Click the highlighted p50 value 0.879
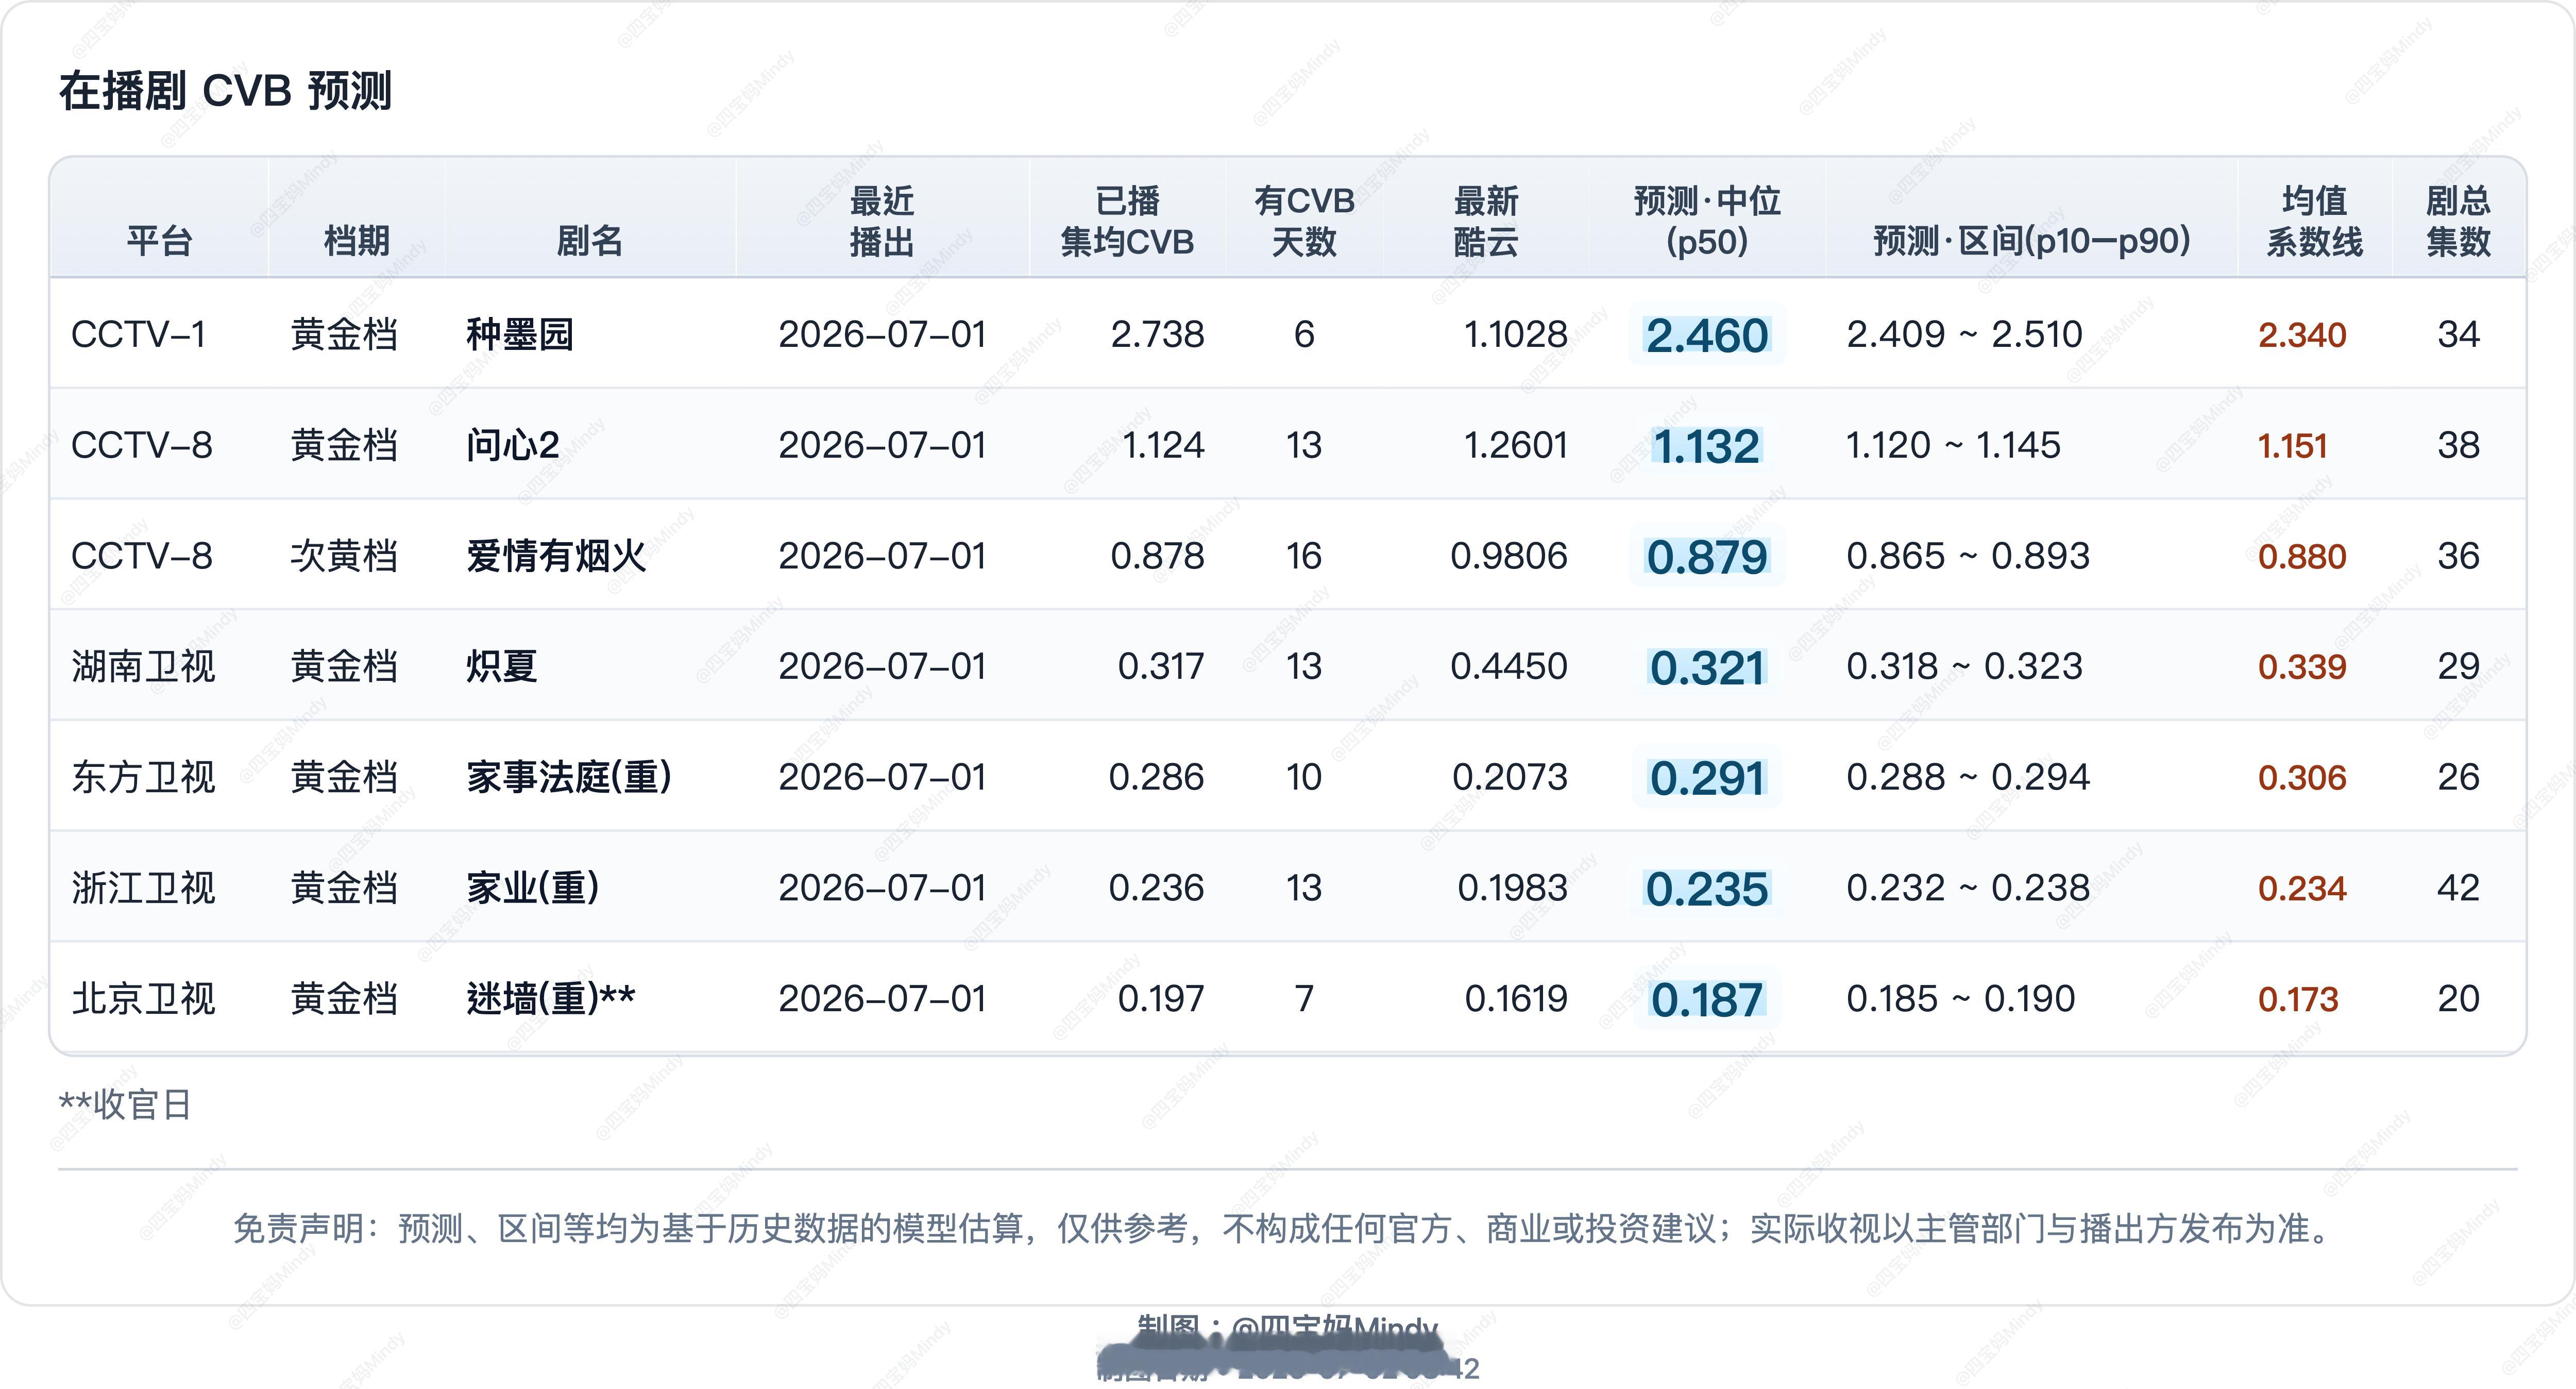2576x1389 pixels. point(1707,557)
